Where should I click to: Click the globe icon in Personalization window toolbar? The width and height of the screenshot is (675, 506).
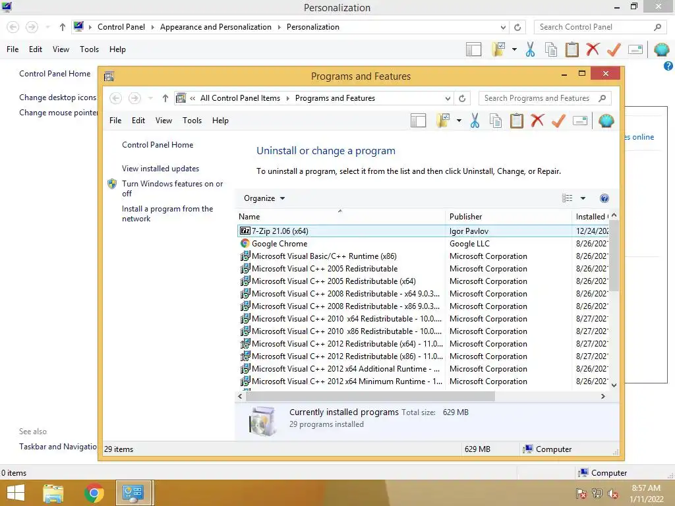[662, 49]
